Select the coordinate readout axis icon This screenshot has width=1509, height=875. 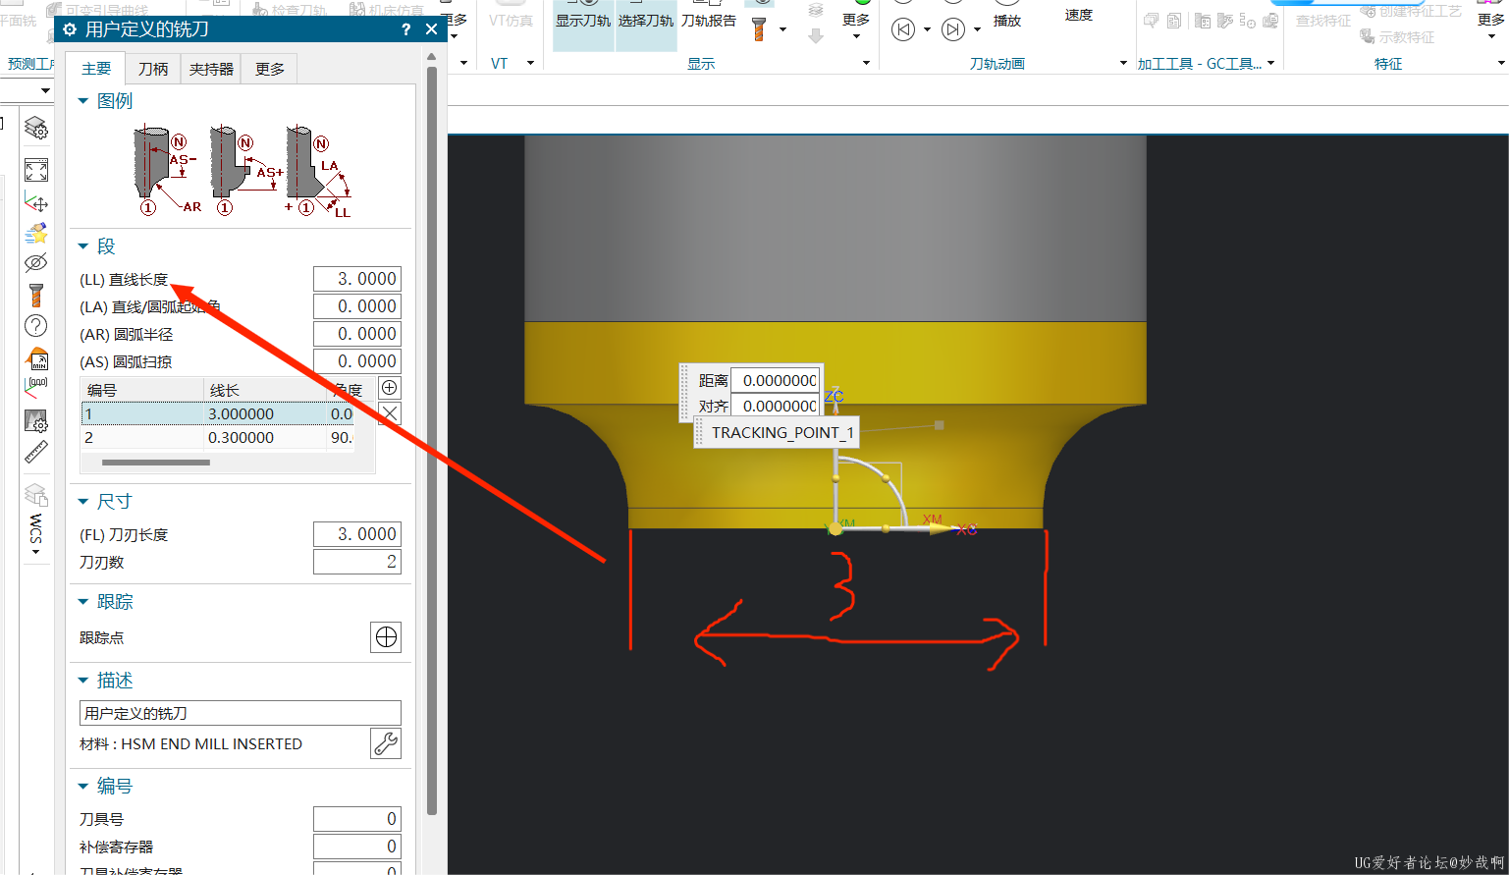click(36, 388)
